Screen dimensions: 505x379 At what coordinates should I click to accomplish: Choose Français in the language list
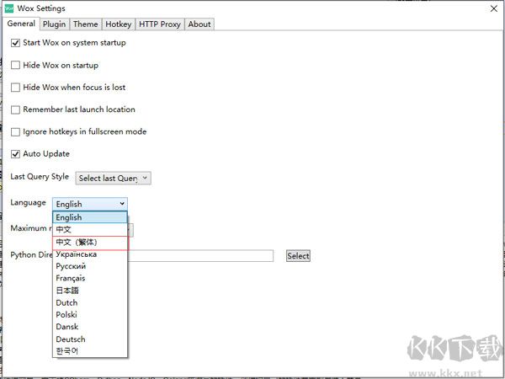[x=70, y=278]
